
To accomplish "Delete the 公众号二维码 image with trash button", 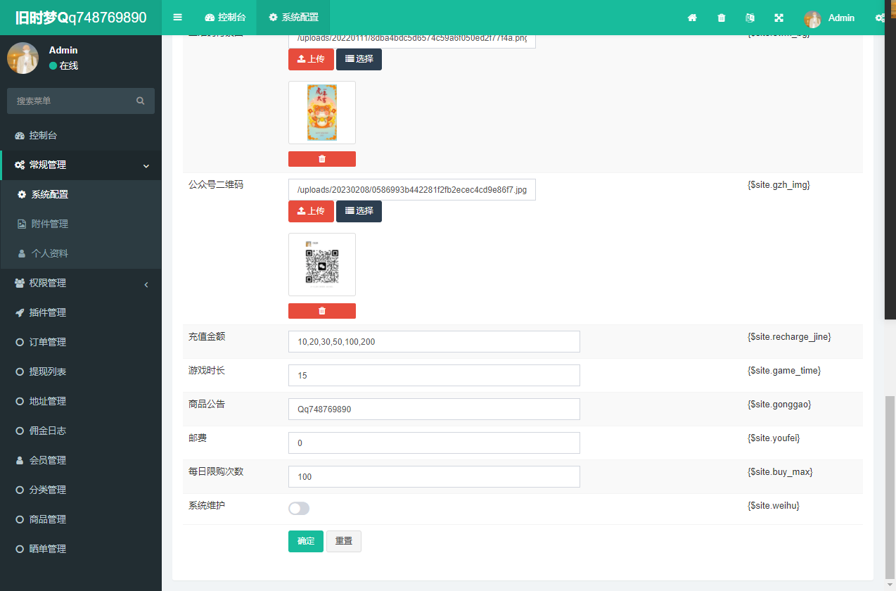I will tap(321, 311).
